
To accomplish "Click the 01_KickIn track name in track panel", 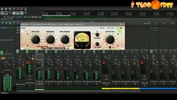I will (11, 17).
